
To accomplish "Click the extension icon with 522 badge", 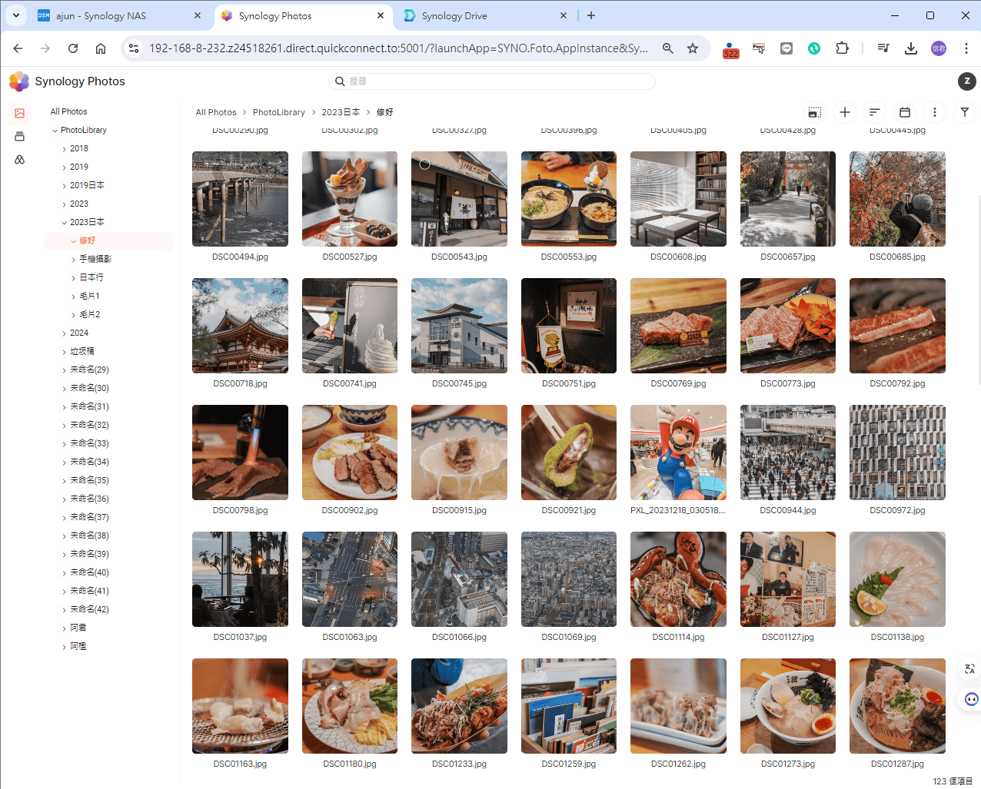I will [x=730, y=50].
